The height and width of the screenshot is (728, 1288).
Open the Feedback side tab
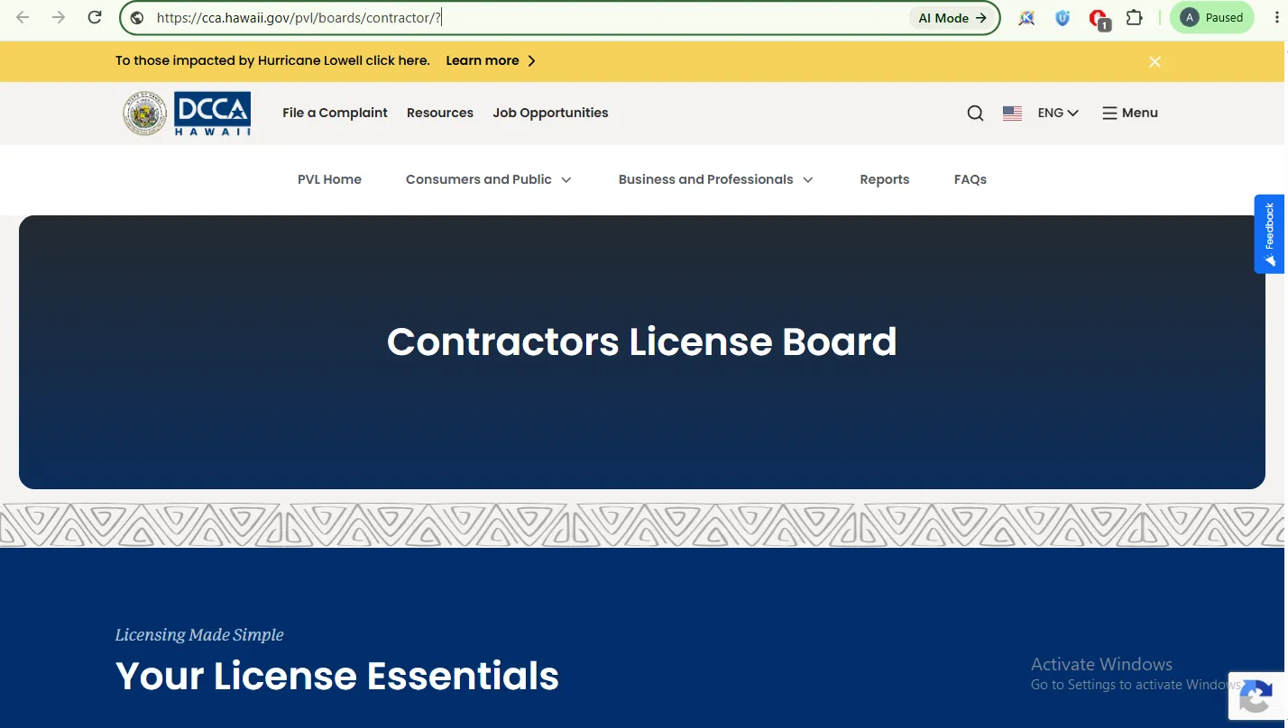click(1269, 233)
